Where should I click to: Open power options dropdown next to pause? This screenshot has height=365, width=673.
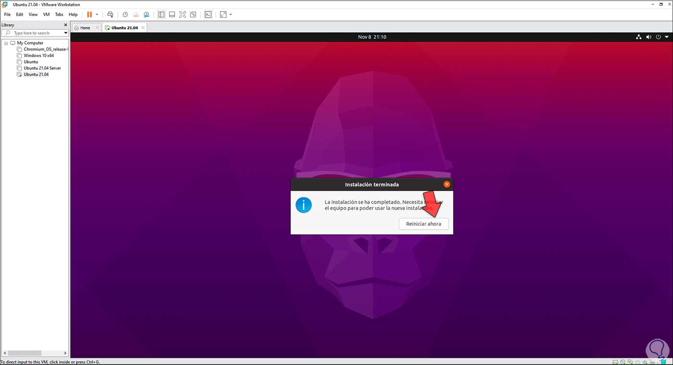tap(97, 14)
